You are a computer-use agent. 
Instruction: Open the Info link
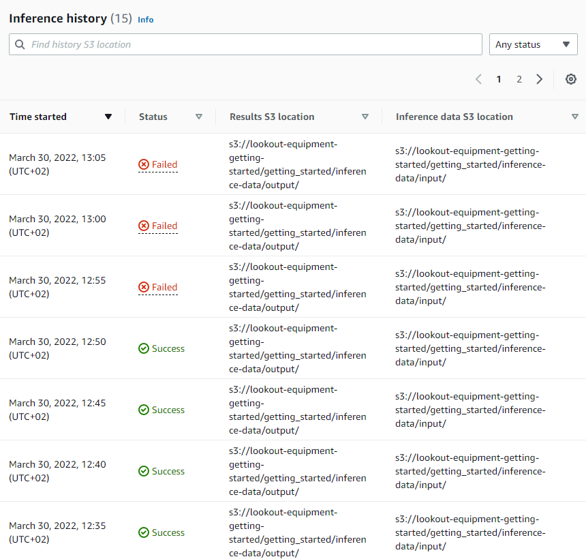tap(145, 20)
